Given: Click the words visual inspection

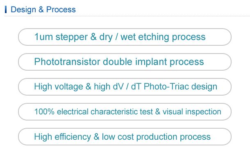Looking at the screenshot, I should [192, 112].
